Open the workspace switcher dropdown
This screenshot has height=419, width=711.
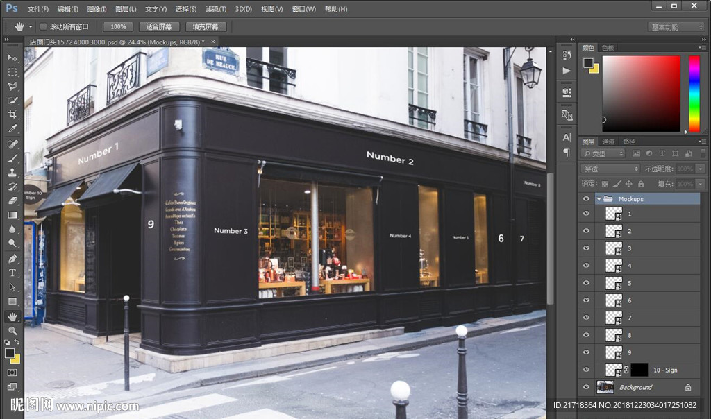(x=676, y=27)
